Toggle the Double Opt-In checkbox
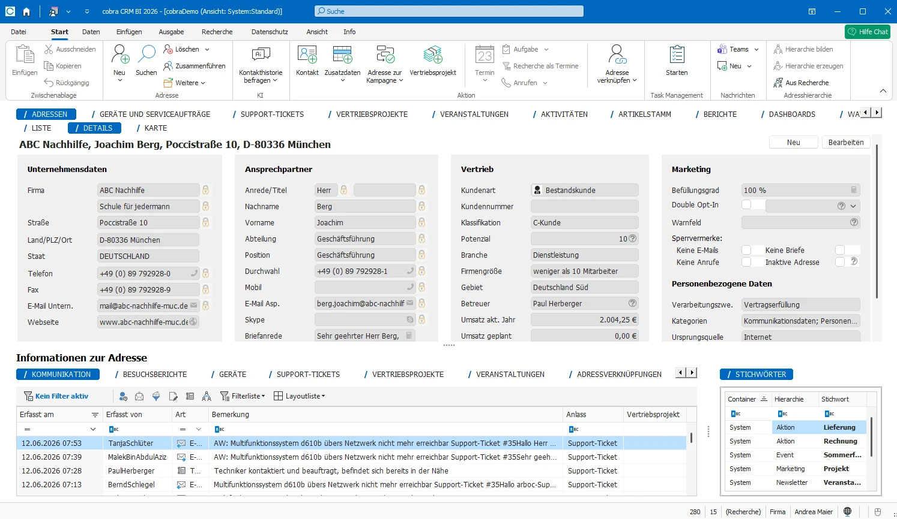The image size is (897, 519). coord(746,205)
